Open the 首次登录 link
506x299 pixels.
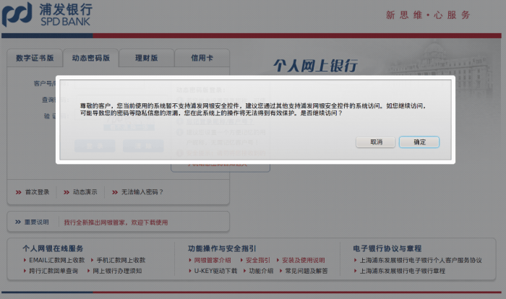click(x=37, y=192)
